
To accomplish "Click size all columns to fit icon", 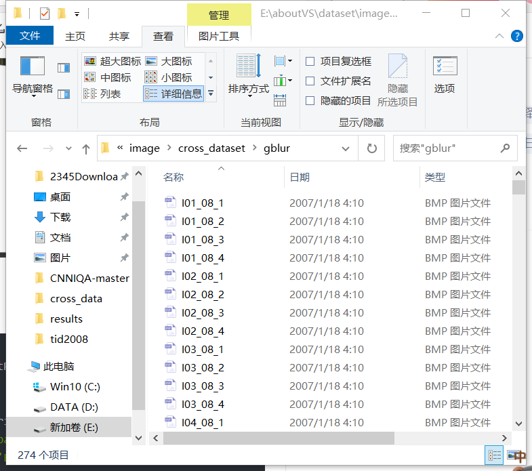I will tap(280, 100).
